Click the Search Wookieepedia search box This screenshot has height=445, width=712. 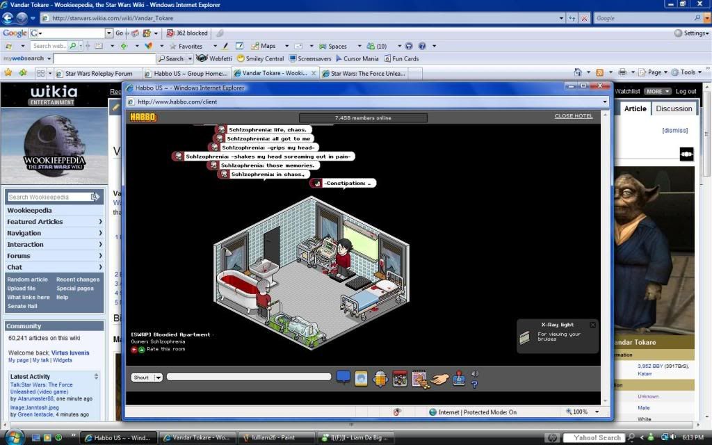48,197
